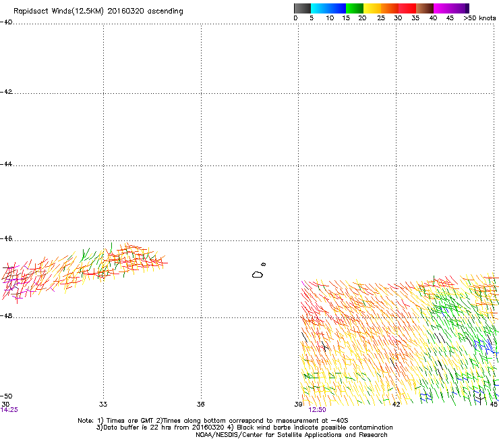Click the '-44' latitude axis label
The width and height of the screenshot is (499, 439).
pos(6,164)
